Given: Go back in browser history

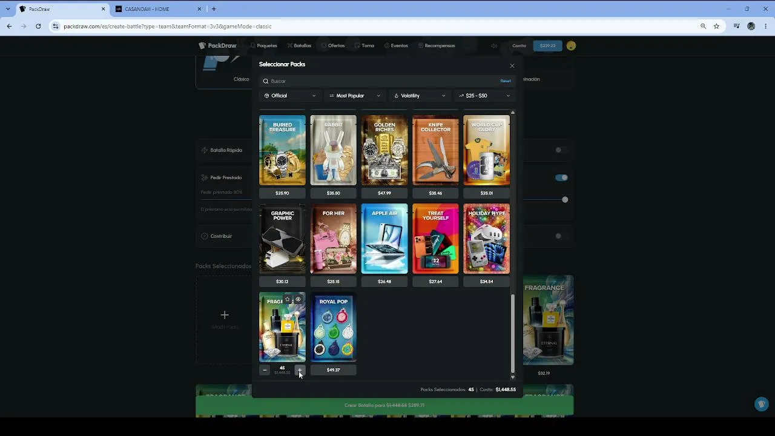Looking at the screenshot, I should [9, 26].
